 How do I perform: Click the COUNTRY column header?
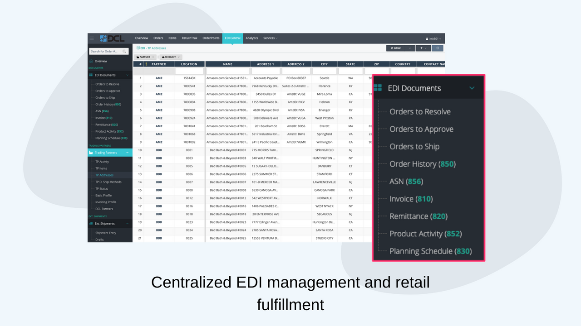tap(403, 64)
